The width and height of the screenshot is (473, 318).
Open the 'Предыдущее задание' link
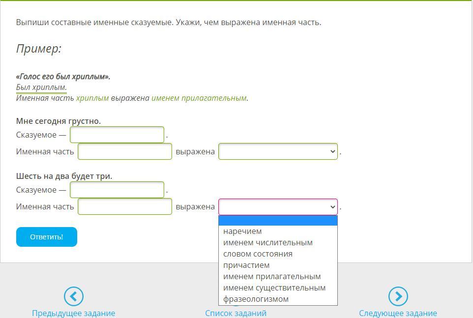click(74, 313)
